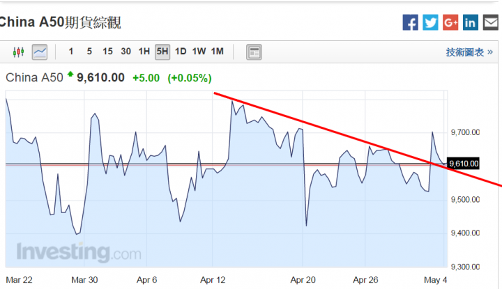Send the chart by email icon
The width and height of the screenshot is (502, 289).
click(x=490, y=22)
